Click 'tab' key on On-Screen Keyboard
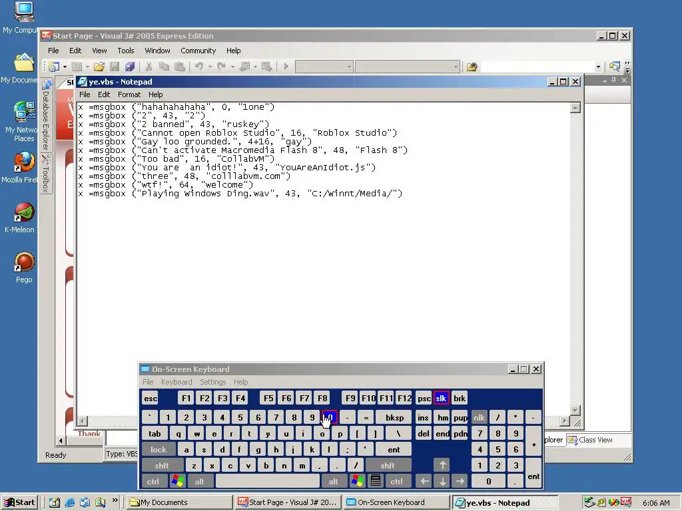 tap(155, 434)
